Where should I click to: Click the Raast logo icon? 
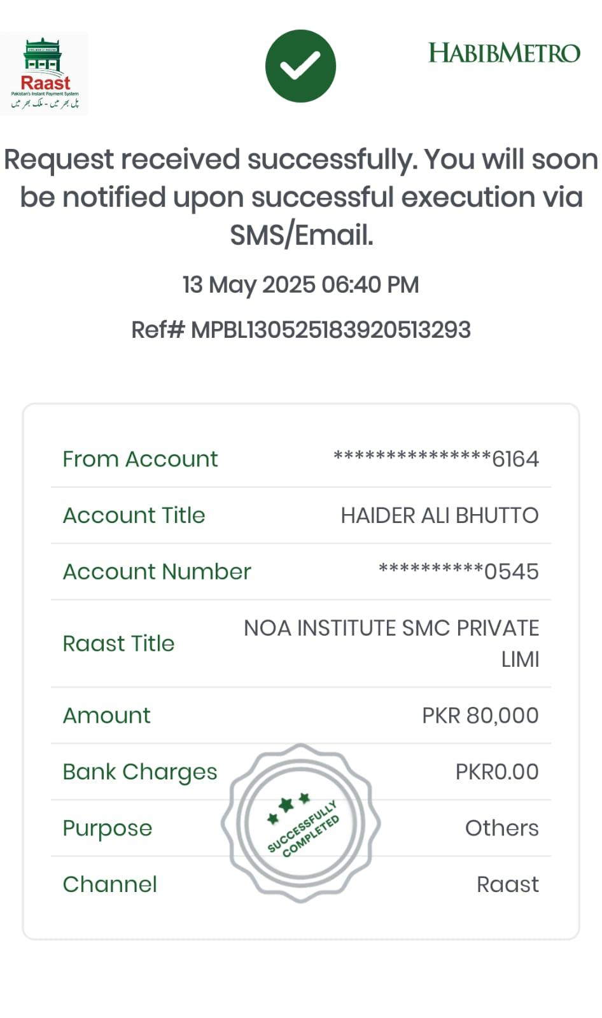[45, 73]
